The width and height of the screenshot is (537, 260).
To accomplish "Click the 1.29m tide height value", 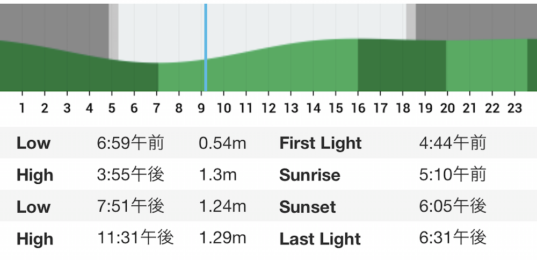I will 222,239.
